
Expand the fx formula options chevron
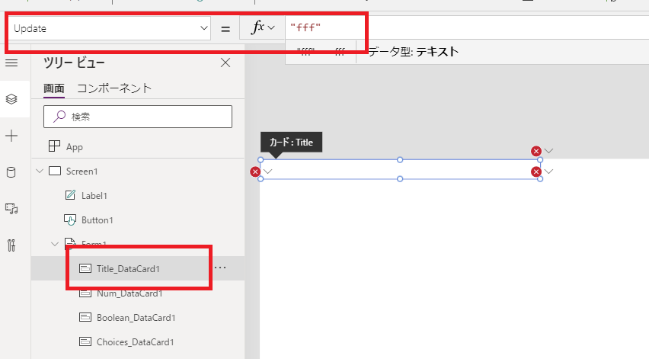[x=271, y=27]
